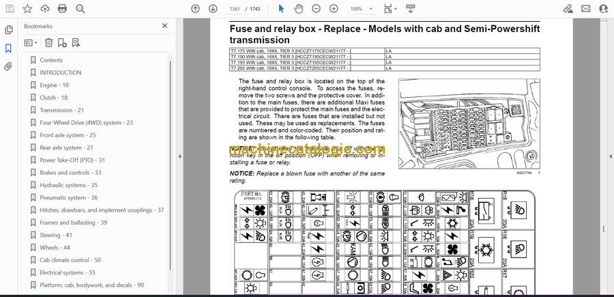The image size is (614, 297).
Task: Click table row T7.205 With cab
Action: [x=385, y=68]
